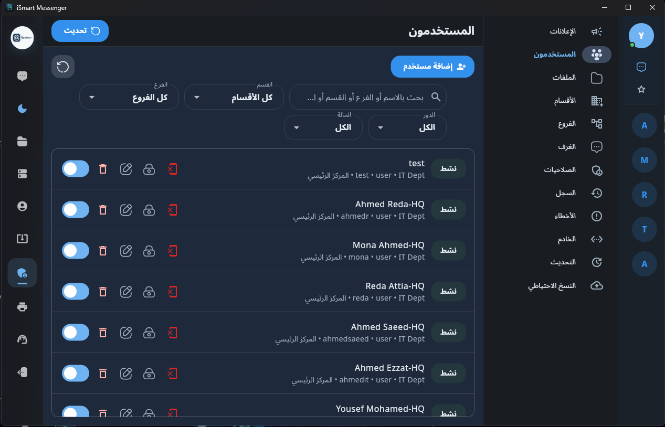Toggle active switch for Ahmed Saeed-HQ
665x427 pixels.
(x=76, y=333)
